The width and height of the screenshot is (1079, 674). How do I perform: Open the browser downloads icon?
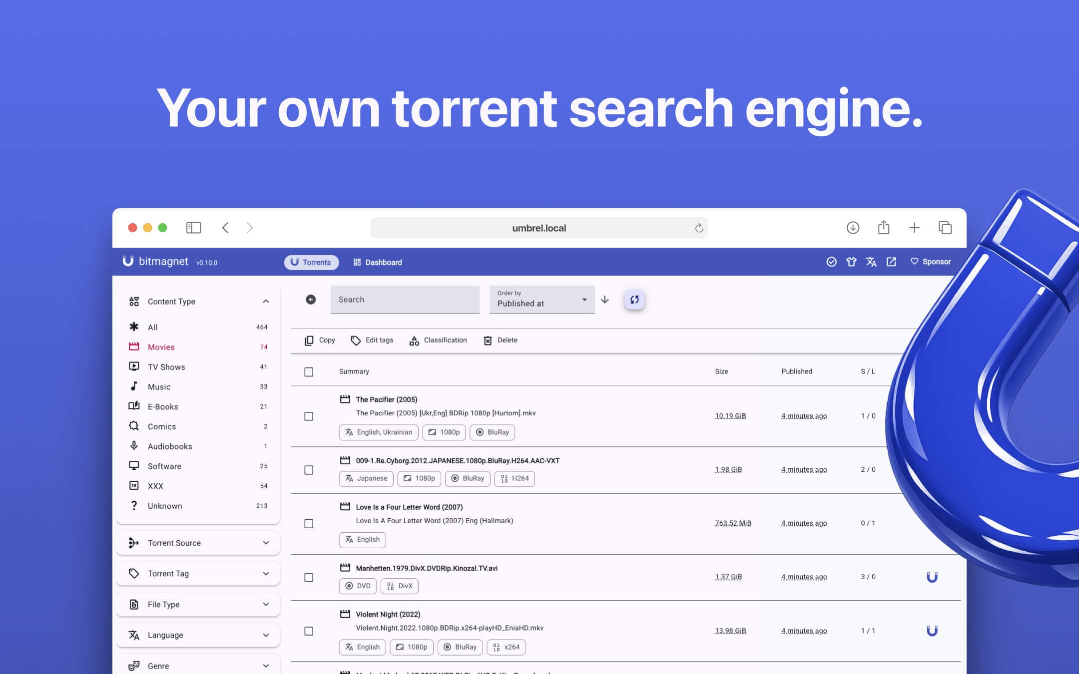853,228
